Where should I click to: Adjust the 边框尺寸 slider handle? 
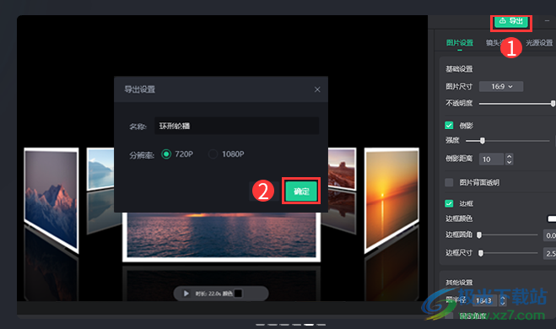pyautogui.click(x=481, y=253)
